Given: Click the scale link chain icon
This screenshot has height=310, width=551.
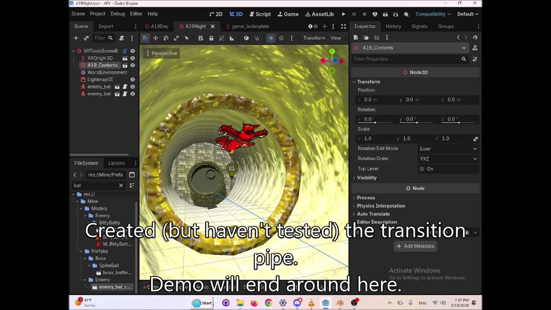Looking at the screenshot, I should [476, 139].
